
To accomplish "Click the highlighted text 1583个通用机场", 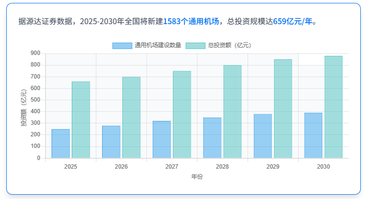I will pos(191,21).
